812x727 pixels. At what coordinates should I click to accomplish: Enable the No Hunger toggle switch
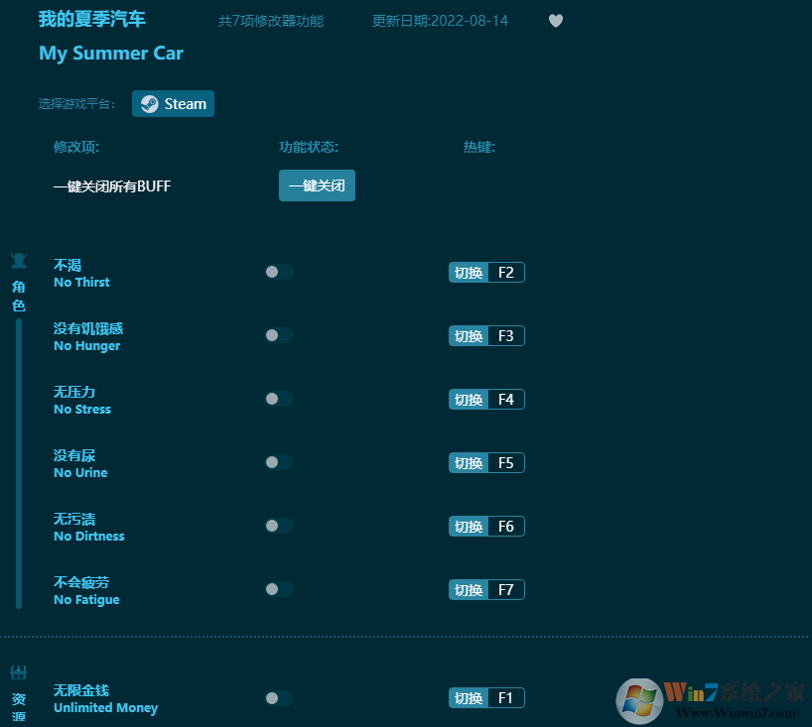[279, 335]
